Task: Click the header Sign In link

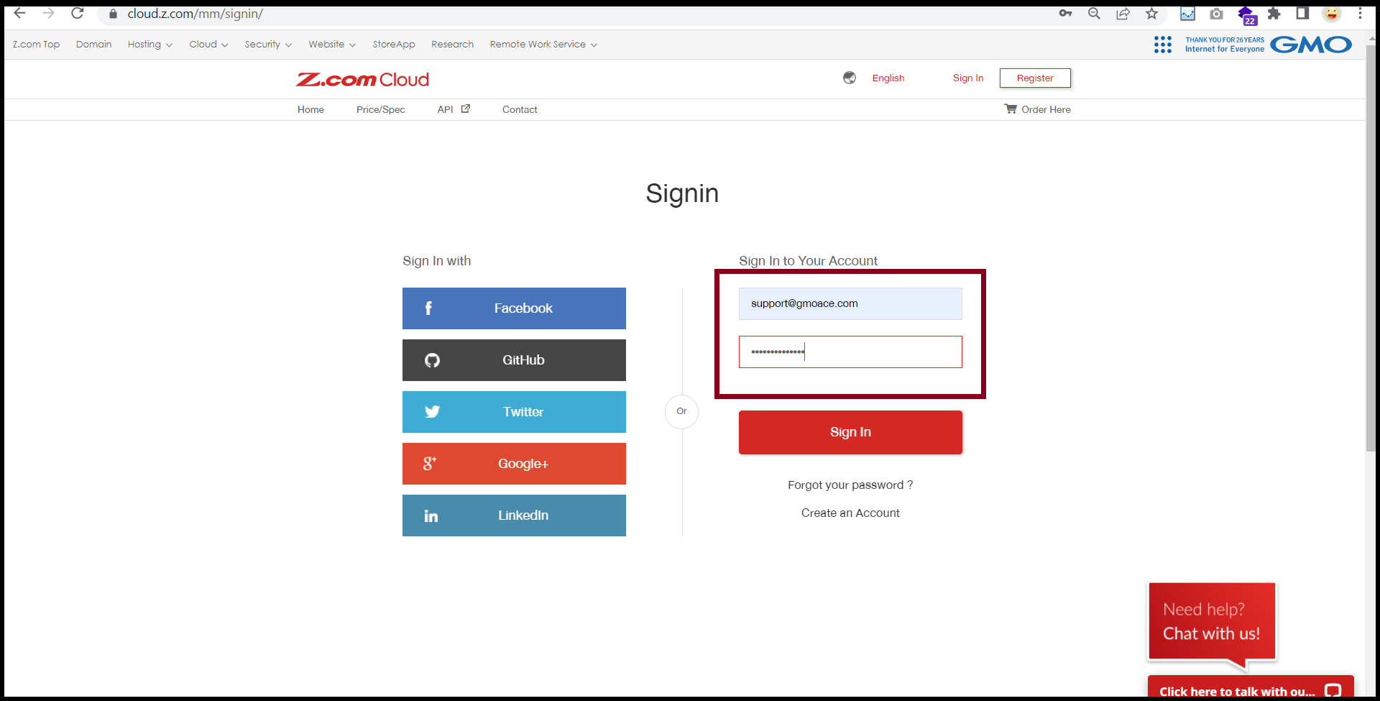Action: tap(968, 78)
